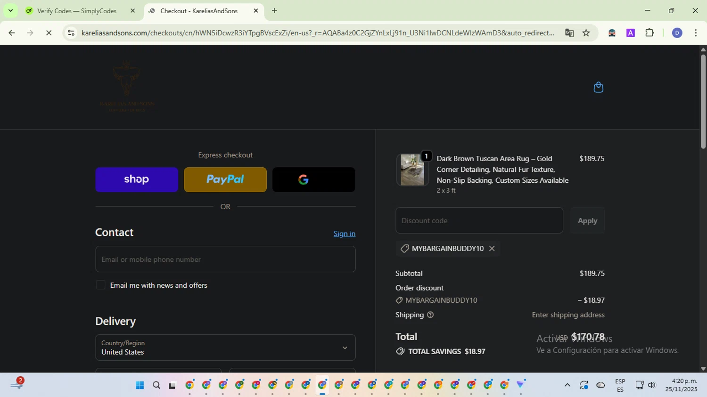Screen dimensions: 707x397
Task: Open the OneDrive cloud tray icon
Action: (600, 385)
